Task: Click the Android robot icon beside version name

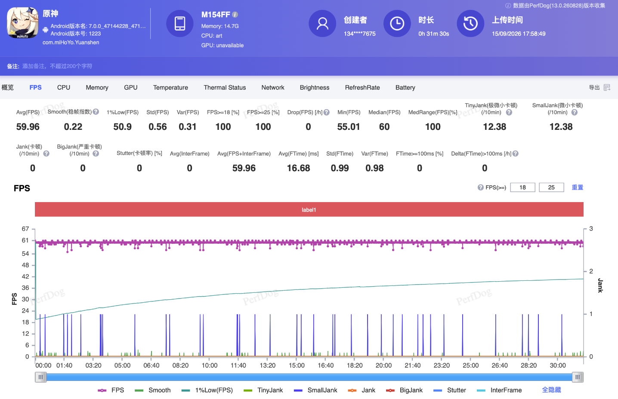Action: [x=46, y=30]
